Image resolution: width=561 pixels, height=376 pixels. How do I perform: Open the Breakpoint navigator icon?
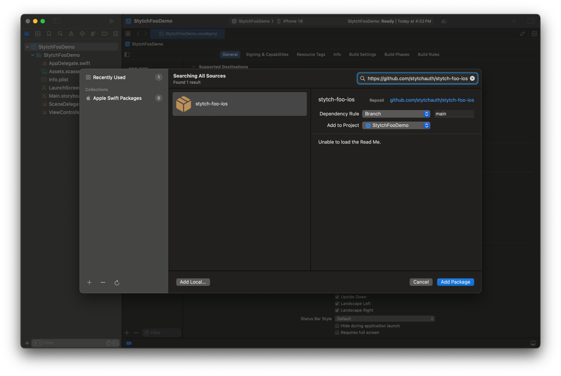click(104, 34)
